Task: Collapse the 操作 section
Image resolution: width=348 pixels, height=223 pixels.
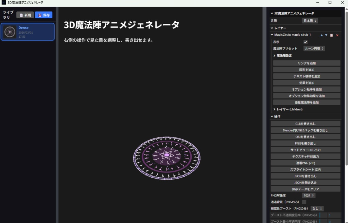Action: click(x=306, y=116)
